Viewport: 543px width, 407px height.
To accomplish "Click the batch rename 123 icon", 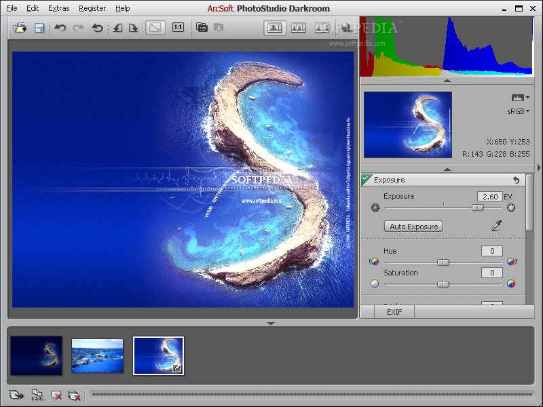I will tap(37, 395).
